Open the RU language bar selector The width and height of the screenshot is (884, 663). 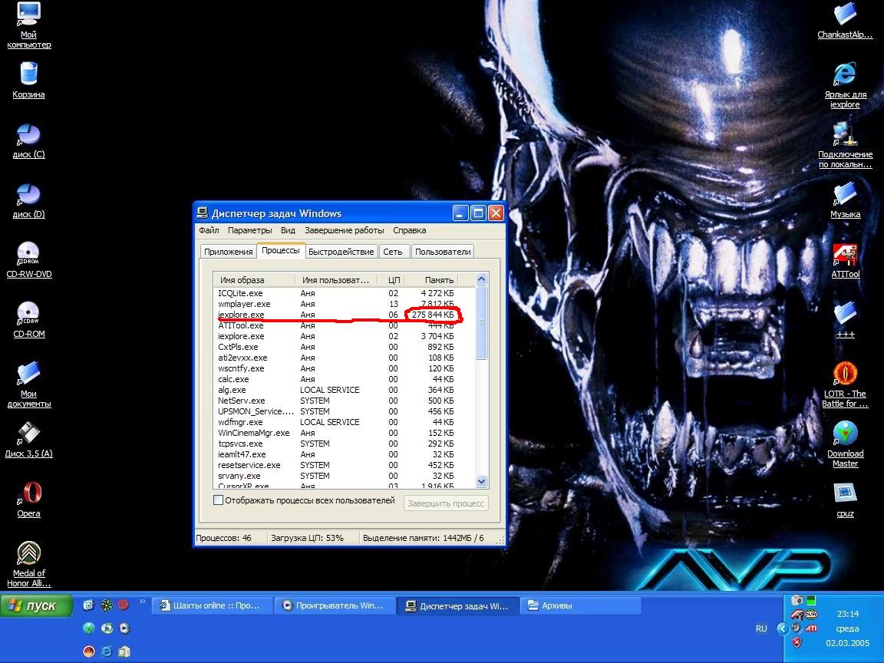click(761, 628)
